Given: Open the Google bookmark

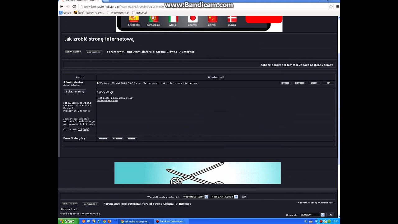Looking at the screenshot, I should pyautogui.click(x=65, y=13).
